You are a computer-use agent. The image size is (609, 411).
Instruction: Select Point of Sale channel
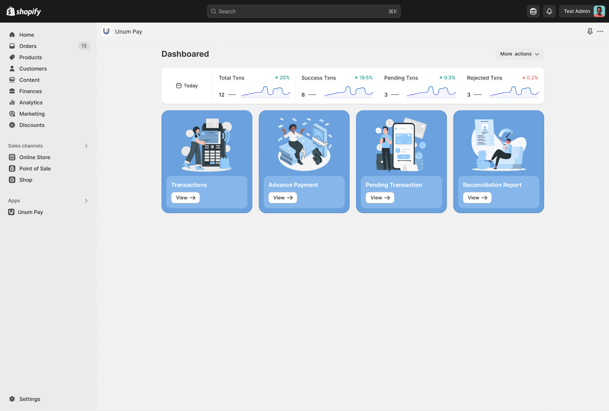pyautogui.click(x=35, y=168)
